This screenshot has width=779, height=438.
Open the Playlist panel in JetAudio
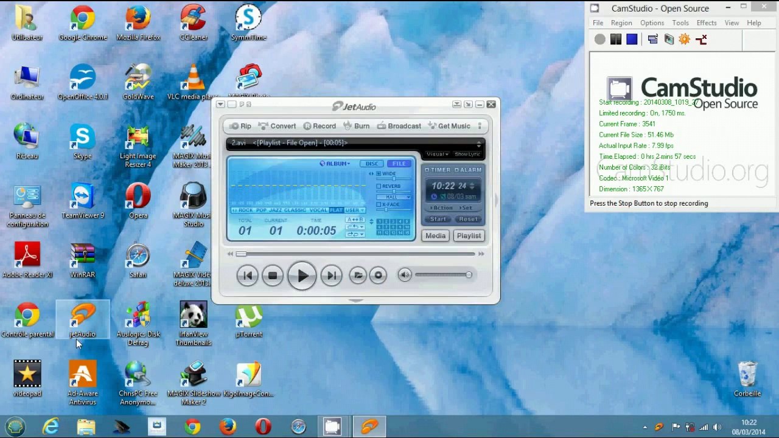pos(469,236)
